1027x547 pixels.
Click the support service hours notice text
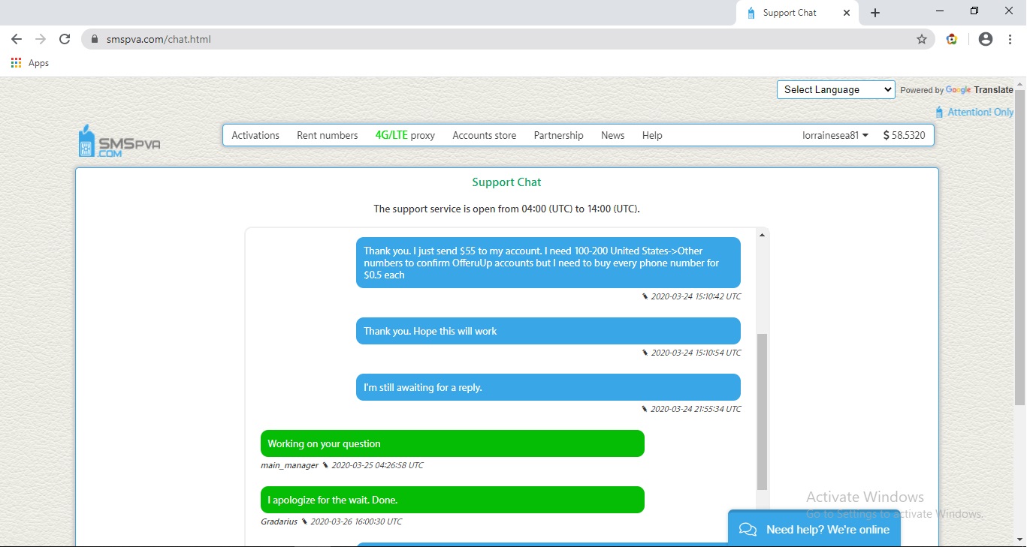(506, 209)
